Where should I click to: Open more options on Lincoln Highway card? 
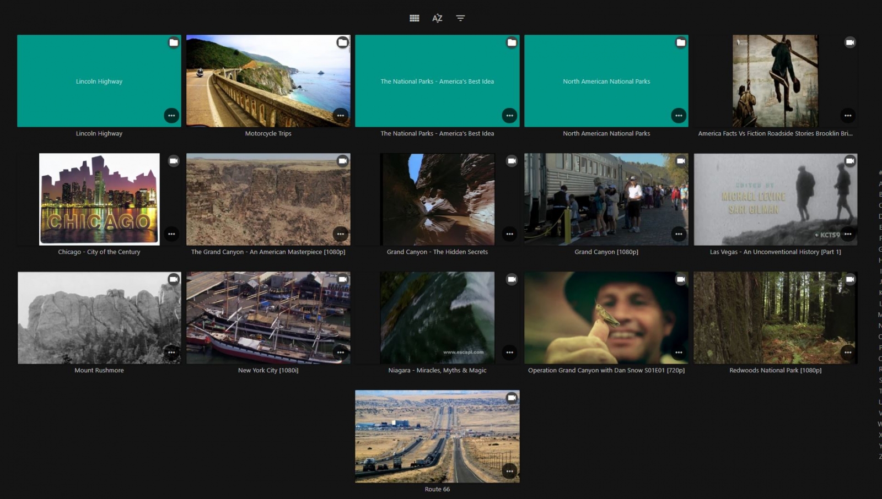click(171, 116)
